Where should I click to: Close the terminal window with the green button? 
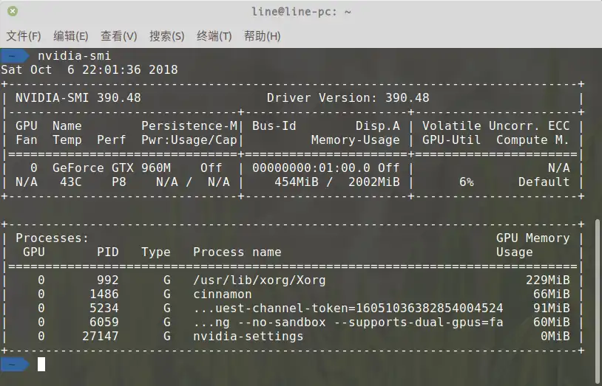tap(13, 12)
